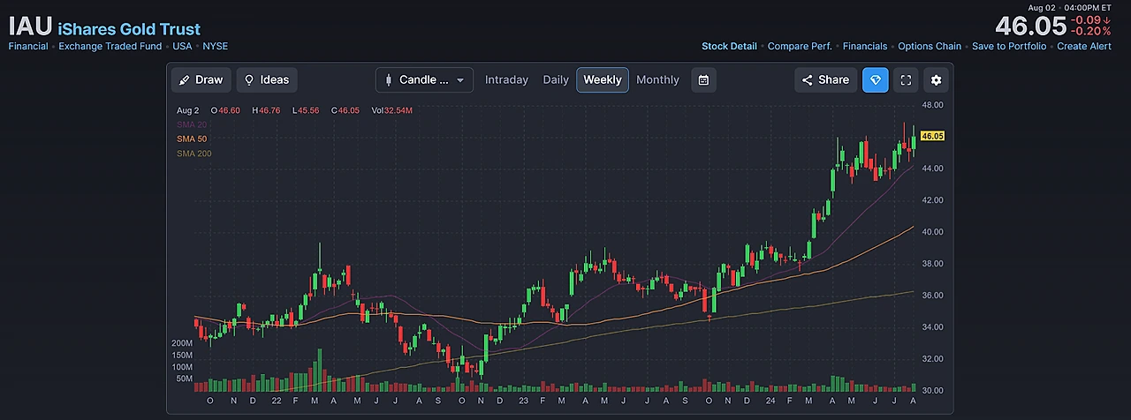Click the blue diamond premium icon
Viewport: 1131px width, 420px height.
tap(876, 79)
